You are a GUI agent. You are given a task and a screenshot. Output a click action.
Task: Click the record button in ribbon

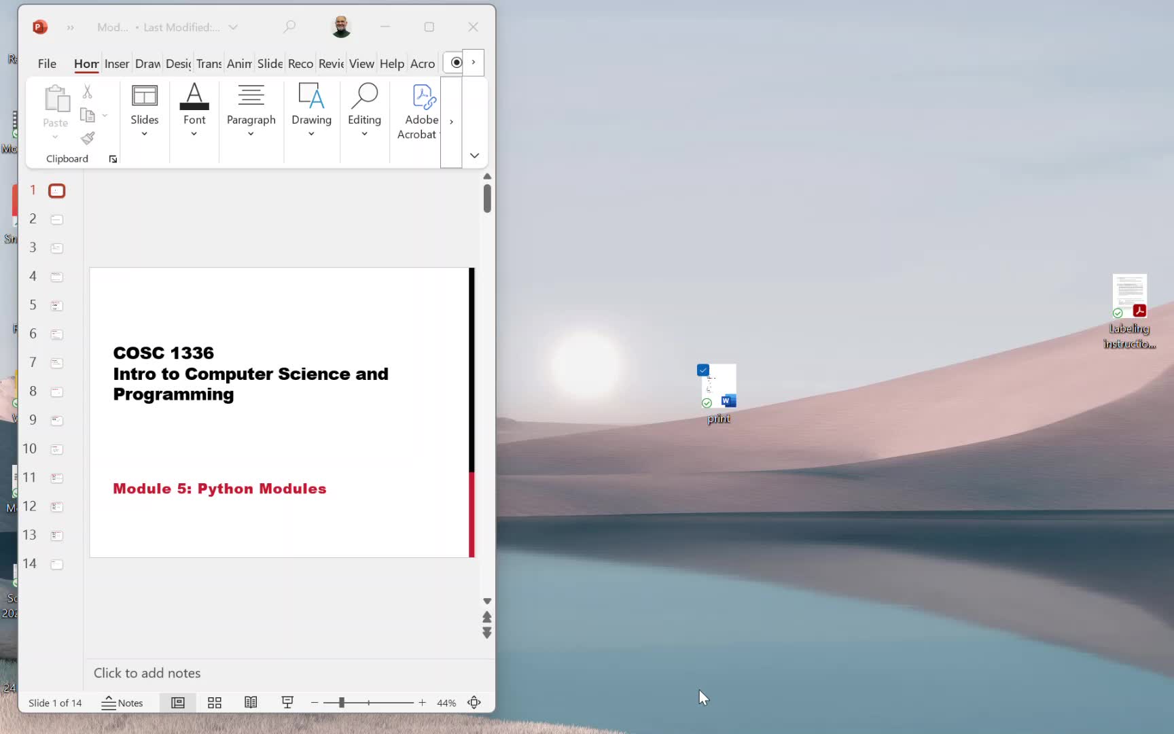tap(456, 63)
